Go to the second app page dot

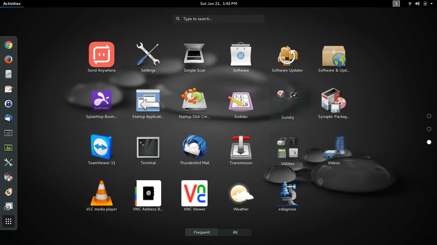pyautogui.click(x=429, y=129)
